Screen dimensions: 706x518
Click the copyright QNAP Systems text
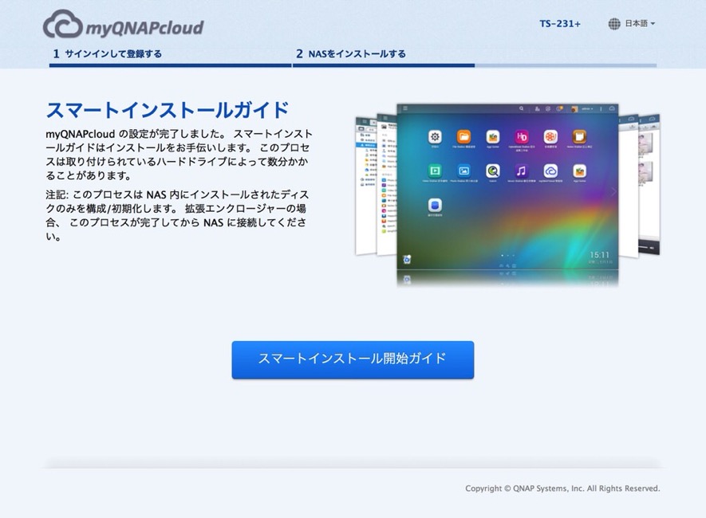(562, 489)
